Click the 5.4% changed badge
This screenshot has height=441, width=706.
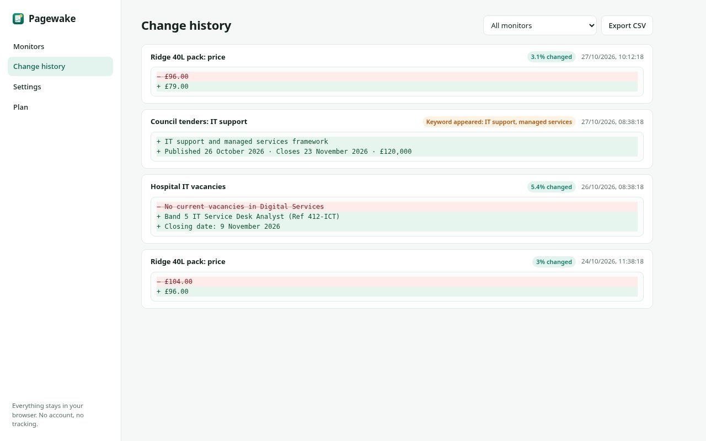coord(552,187)
